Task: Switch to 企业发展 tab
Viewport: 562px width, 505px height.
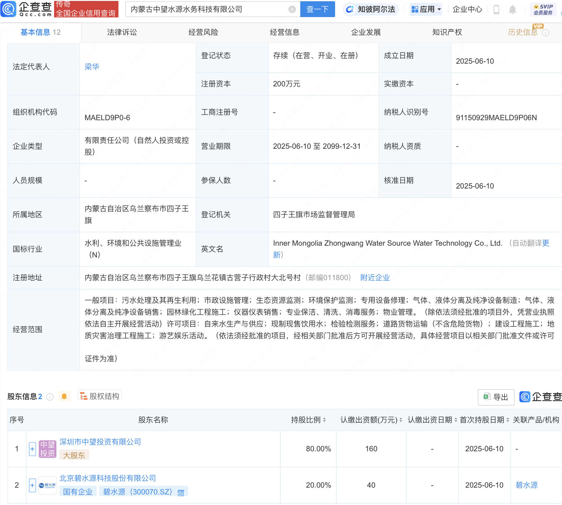Action: [366, 32]
